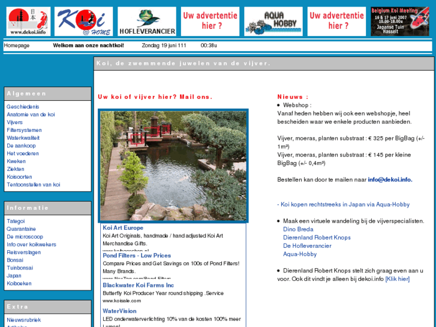The image size is (436, 327).
Task: Open the www.dekoi.info logo banner
Action: tap(28, 22)
